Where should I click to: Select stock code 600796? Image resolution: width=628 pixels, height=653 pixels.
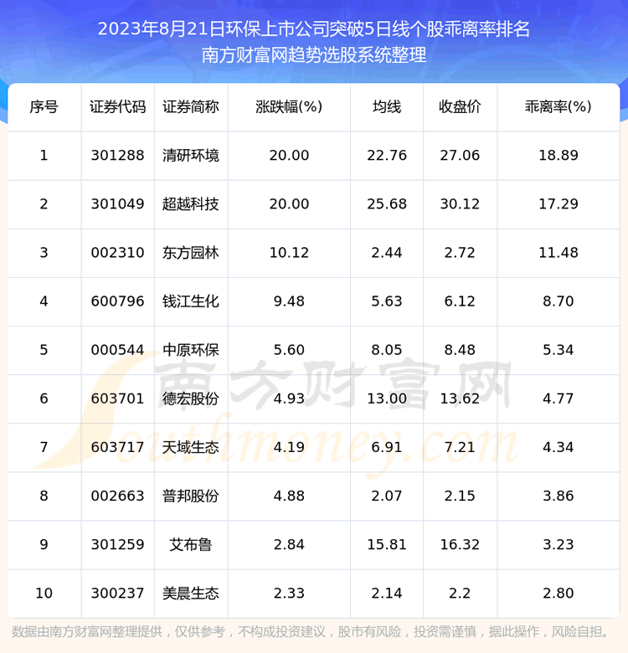point(117,301)
